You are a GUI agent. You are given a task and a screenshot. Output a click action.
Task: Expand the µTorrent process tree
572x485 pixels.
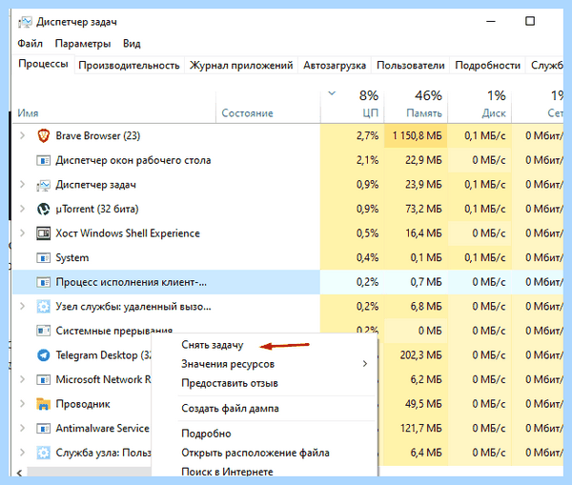pos(22,209)
